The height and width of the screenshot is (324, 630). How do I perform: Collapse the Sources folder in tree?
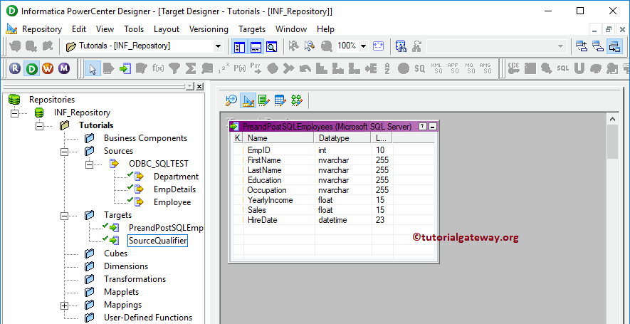(65, 151)
